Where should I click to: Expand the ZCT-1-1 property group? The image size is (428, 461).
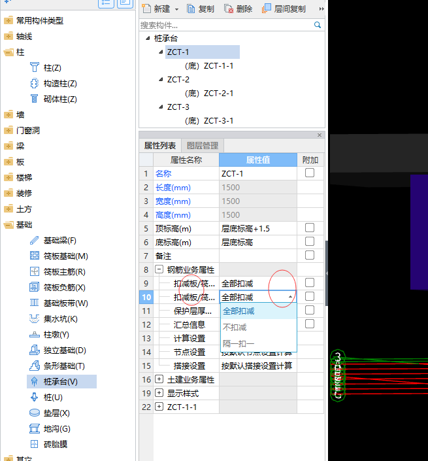[x=159, y=407]
